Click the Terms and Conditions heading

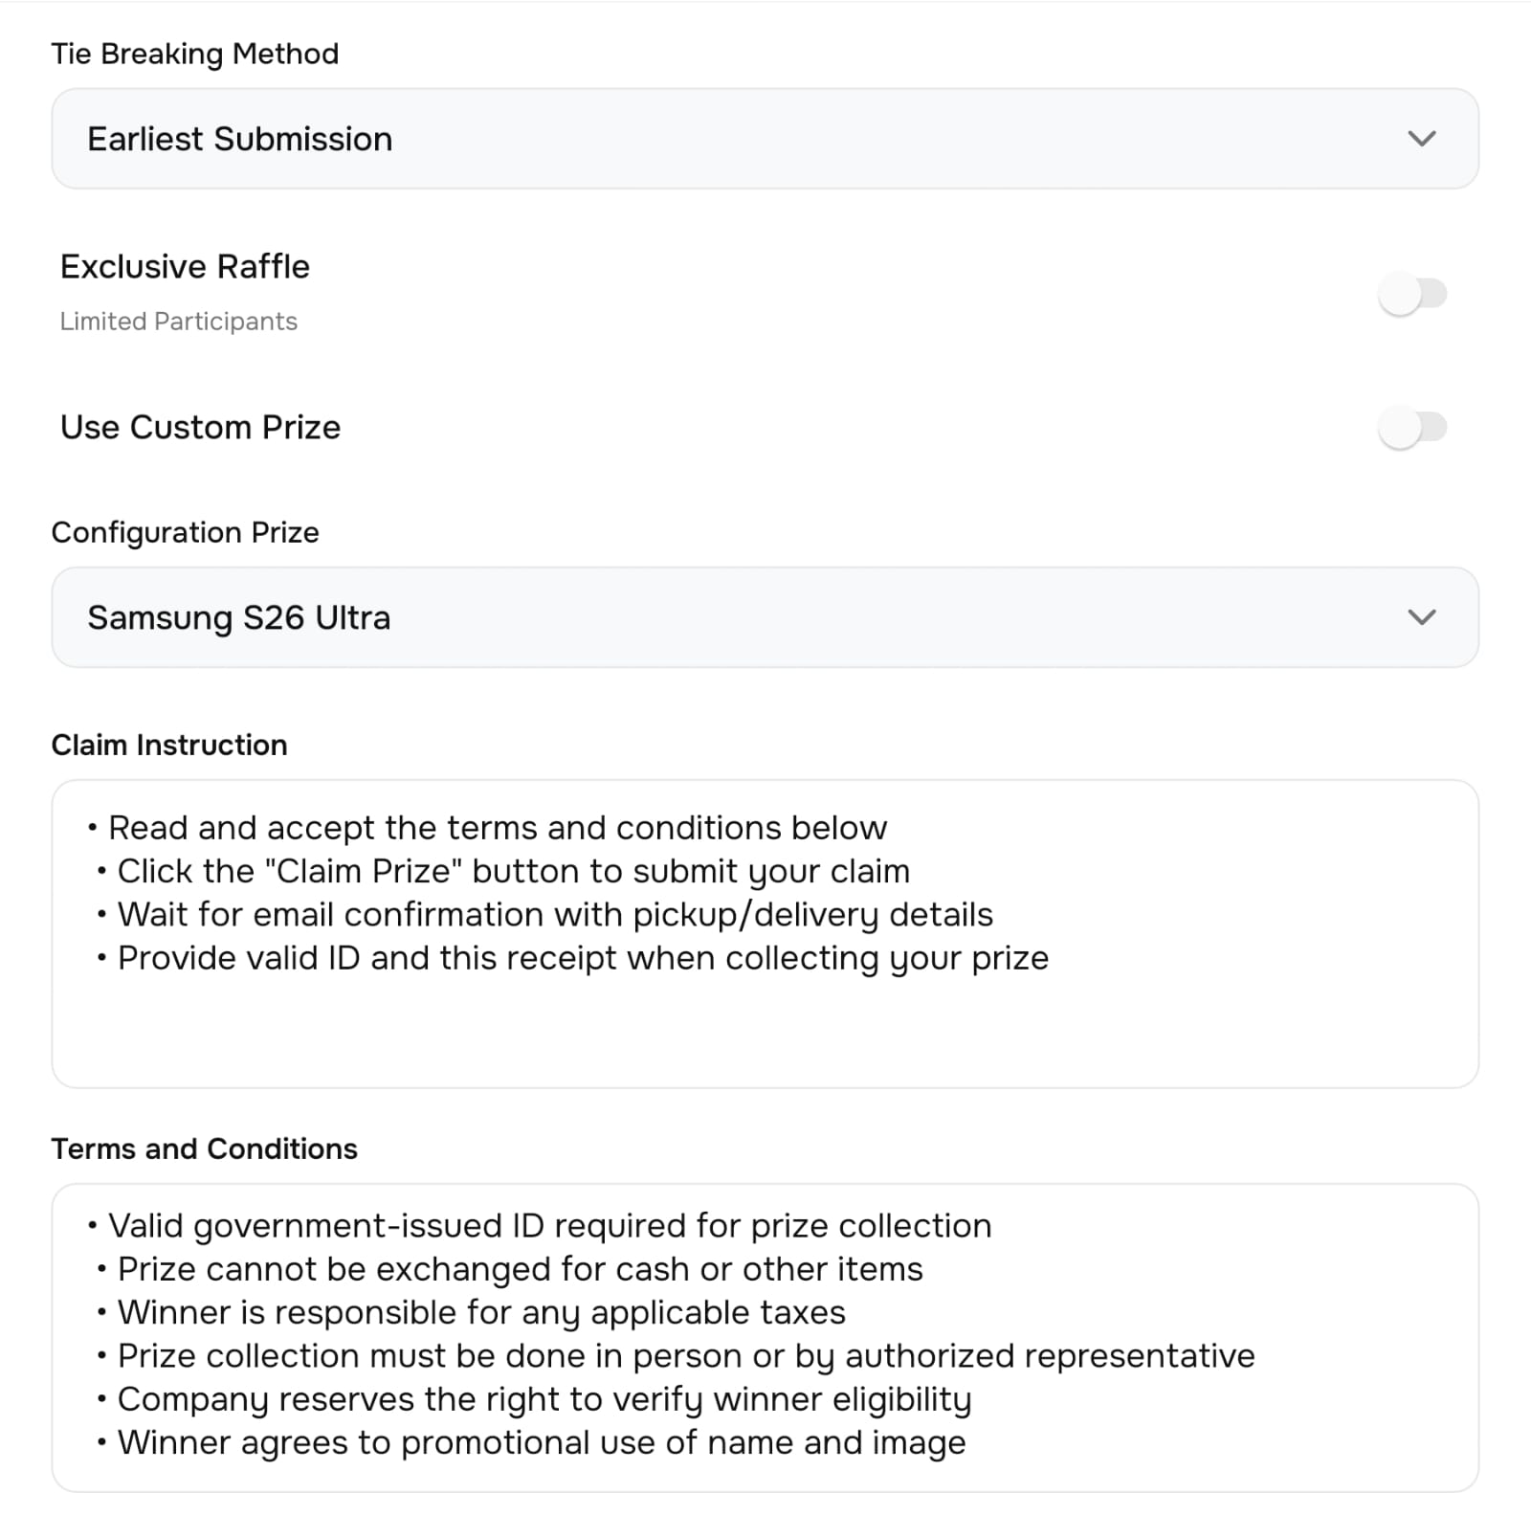click(x=204, y=1148)
